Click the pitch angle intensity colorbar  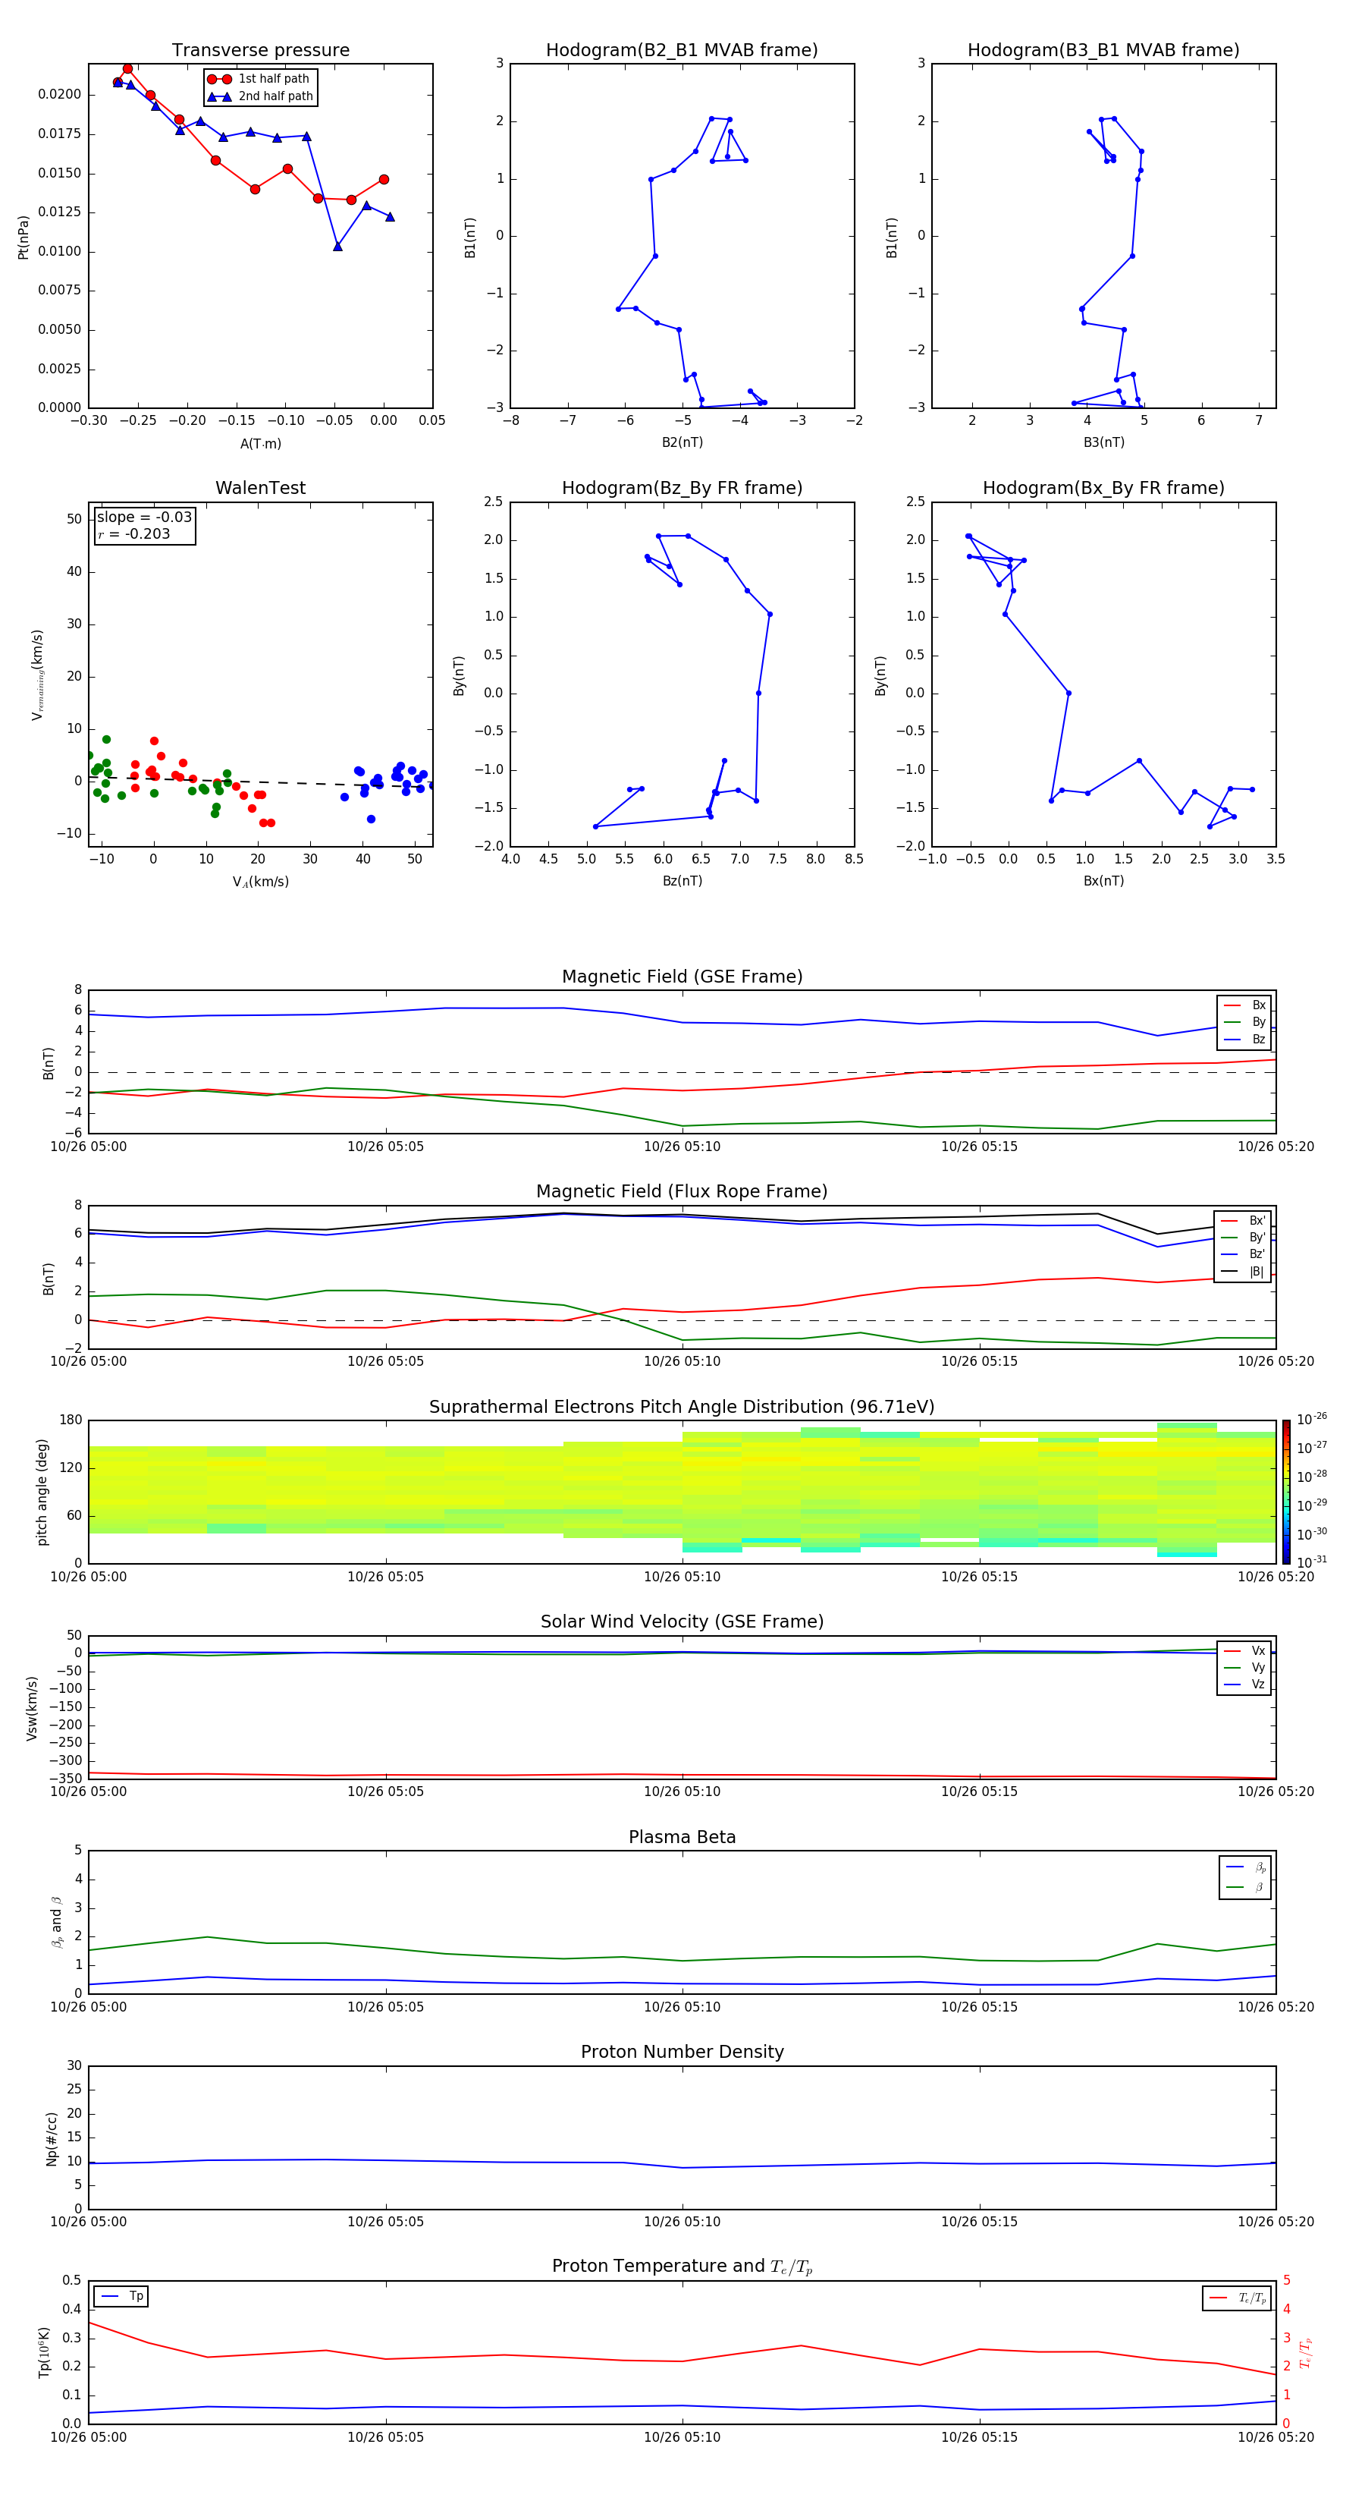pos(1286,1491)
